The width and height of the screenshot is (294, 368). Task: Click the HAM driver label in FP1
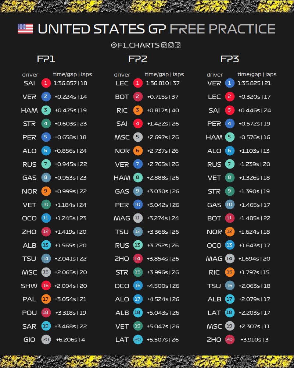point(29,110)
